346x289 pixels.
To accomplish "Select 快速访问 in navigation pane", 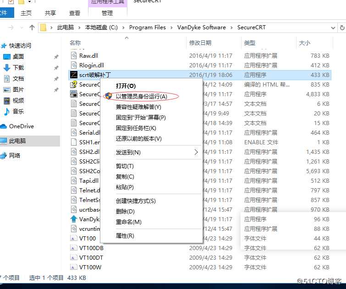I will coord(20,46).
